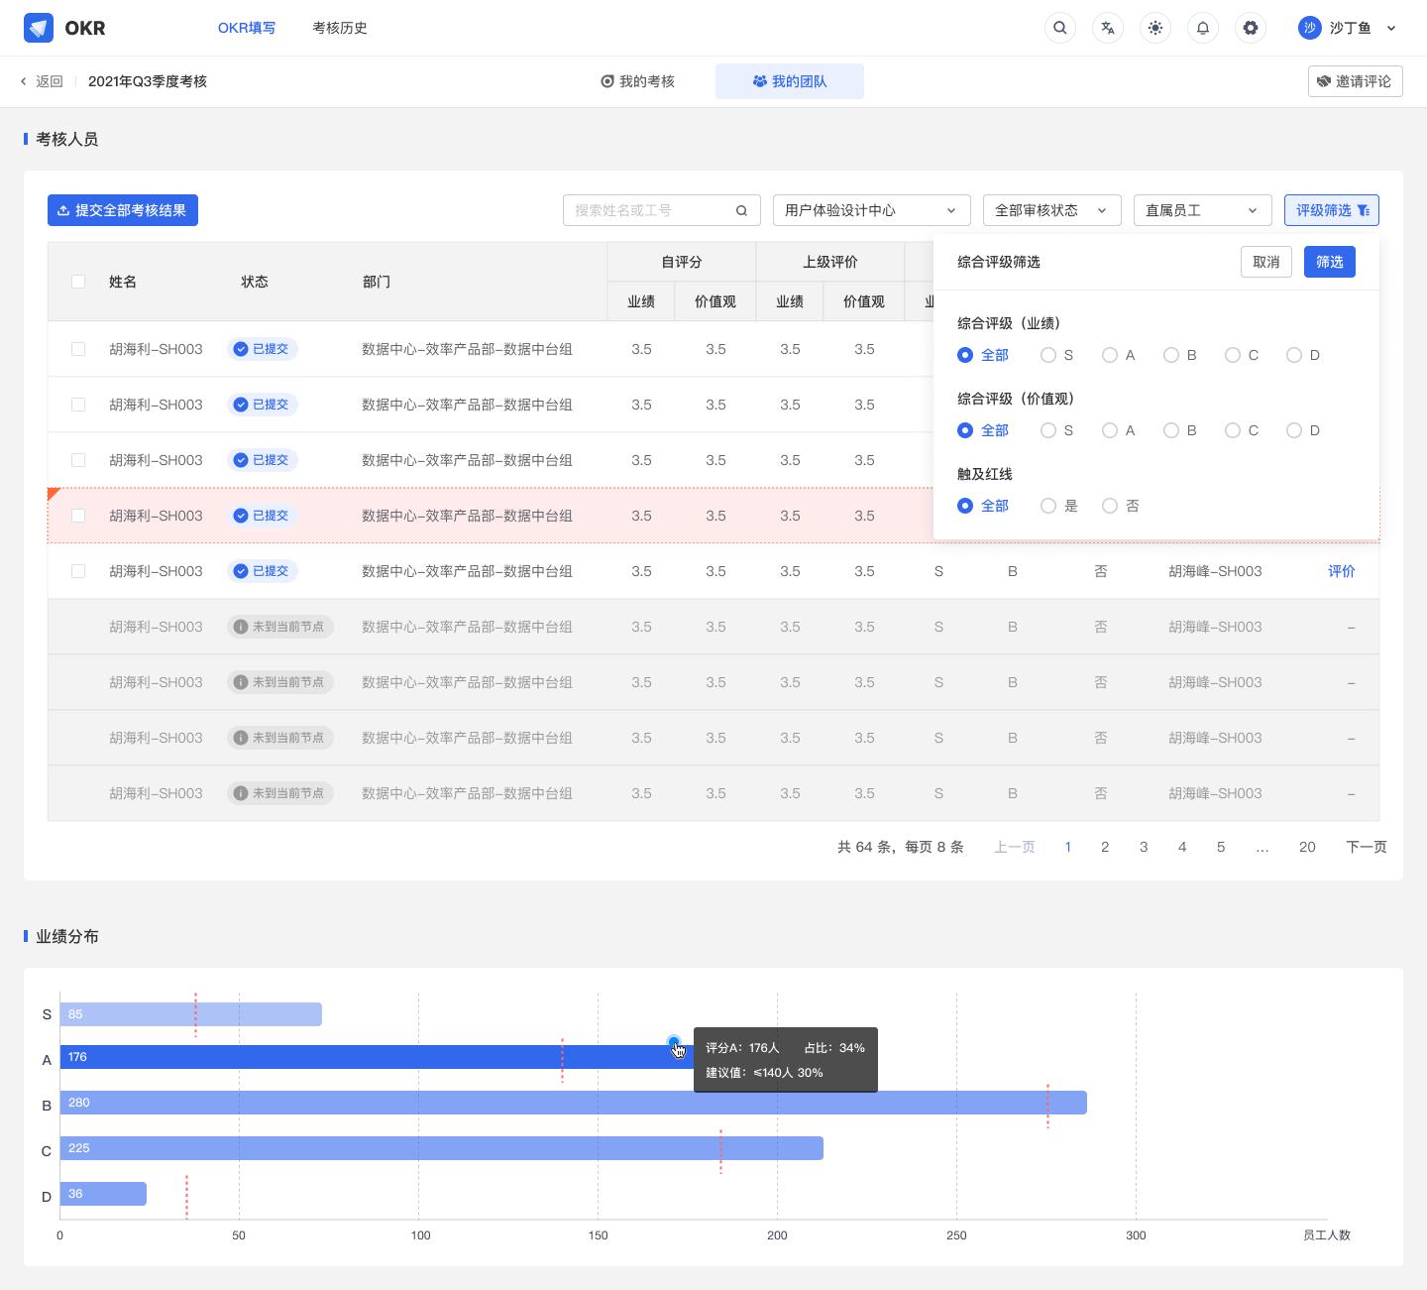This screenshot has width=1427, height=1290.
Task: Open the language translation icon
Action: point(1107,28)
